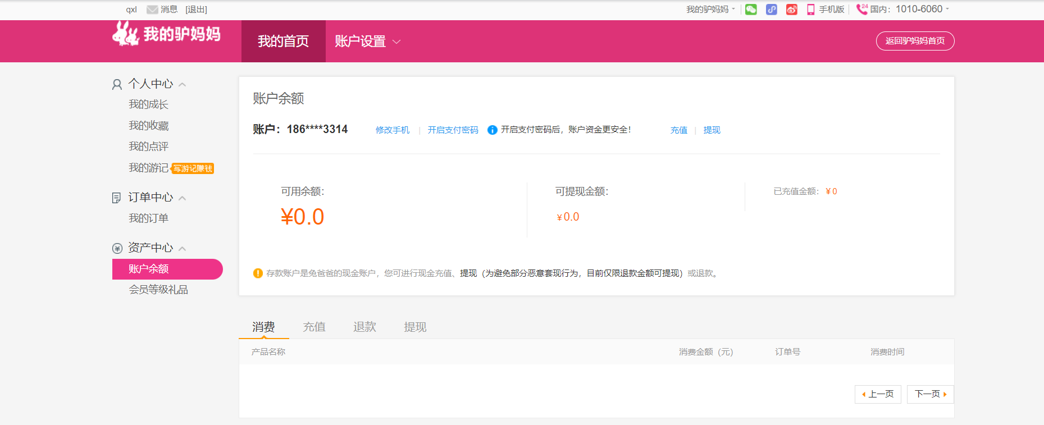
Task: Click the 订单号 column header
Action: tap(787, 352)
